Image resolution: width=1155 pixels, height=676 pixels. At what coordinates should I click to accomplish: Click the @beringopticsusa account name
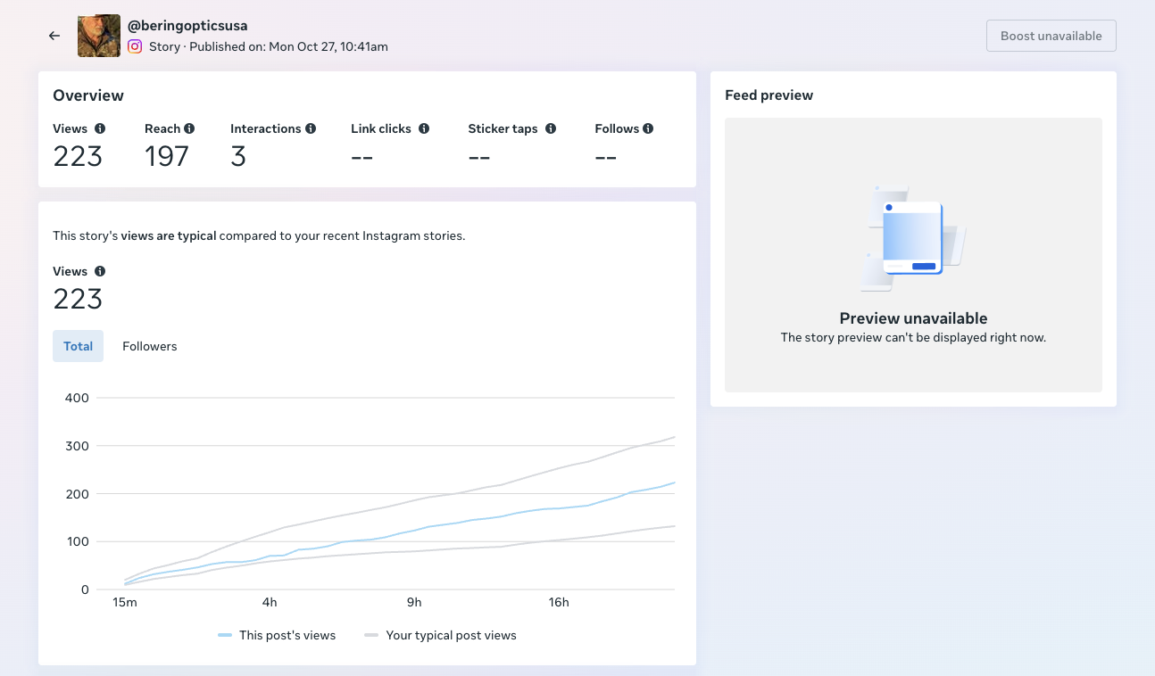pos(187,26)
